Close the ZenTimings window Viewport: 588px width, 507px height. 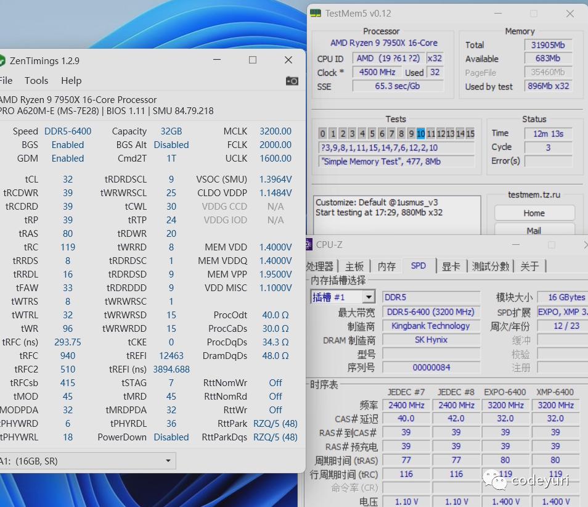coord(288,60)
